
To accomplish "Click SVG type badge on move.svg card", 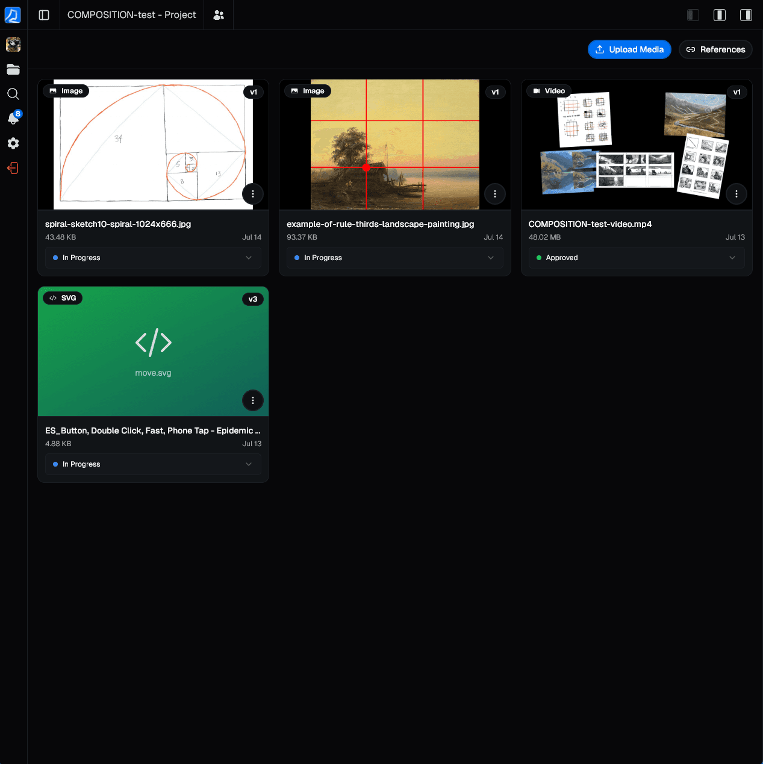I will click(63, 298).
